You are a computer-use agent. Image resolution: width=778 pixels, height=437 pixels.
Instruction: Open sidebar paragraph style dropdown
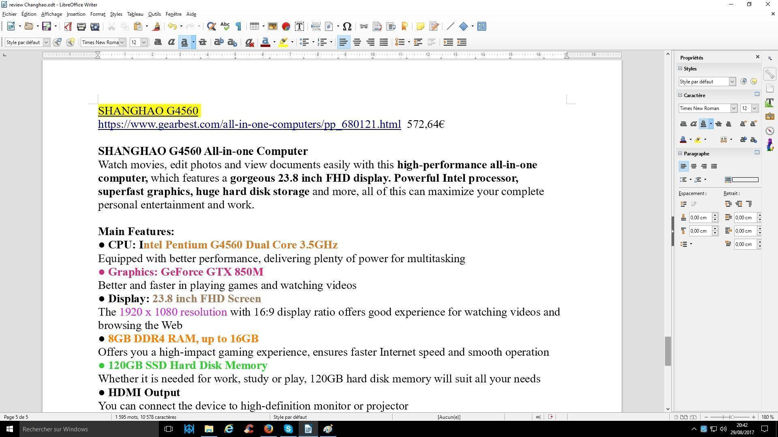pyautogui.click(x=732, y=82)
